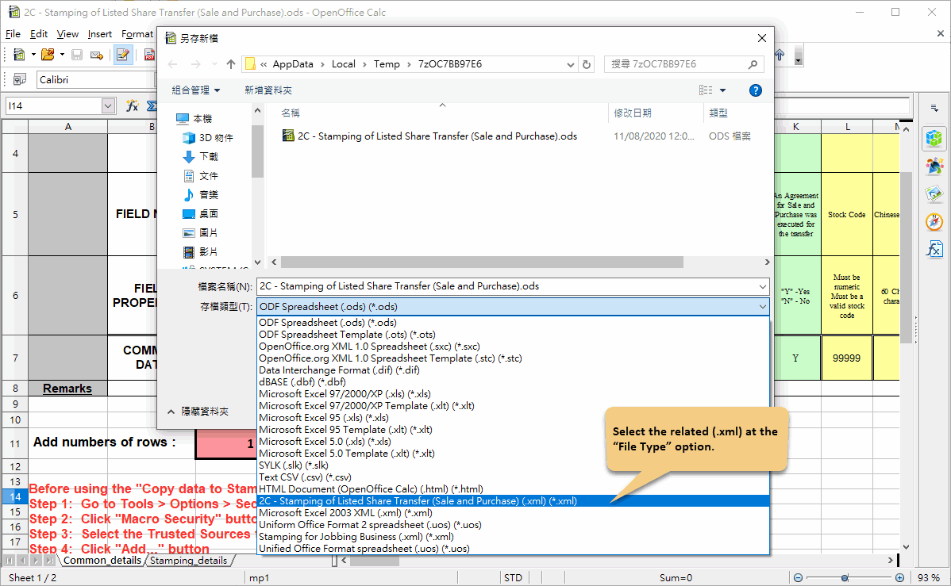Click the Open file toolbar icon
This screenshot has height=586, width=951.
click(48, 55)
